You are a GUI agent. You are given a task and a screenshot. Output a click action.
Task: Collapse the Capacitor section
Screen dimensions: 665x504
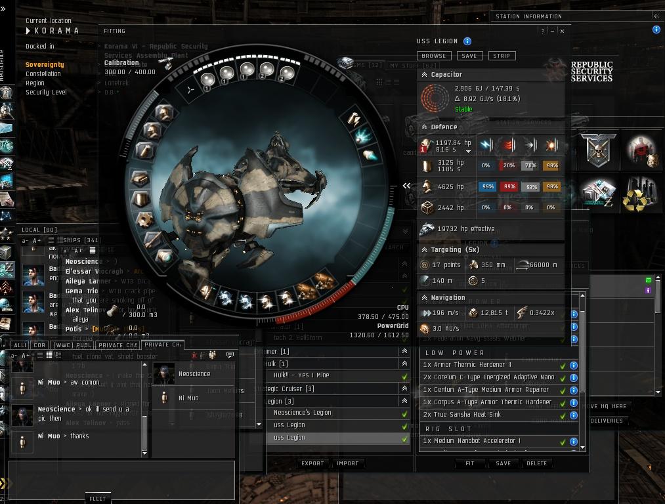coord(424,75)
